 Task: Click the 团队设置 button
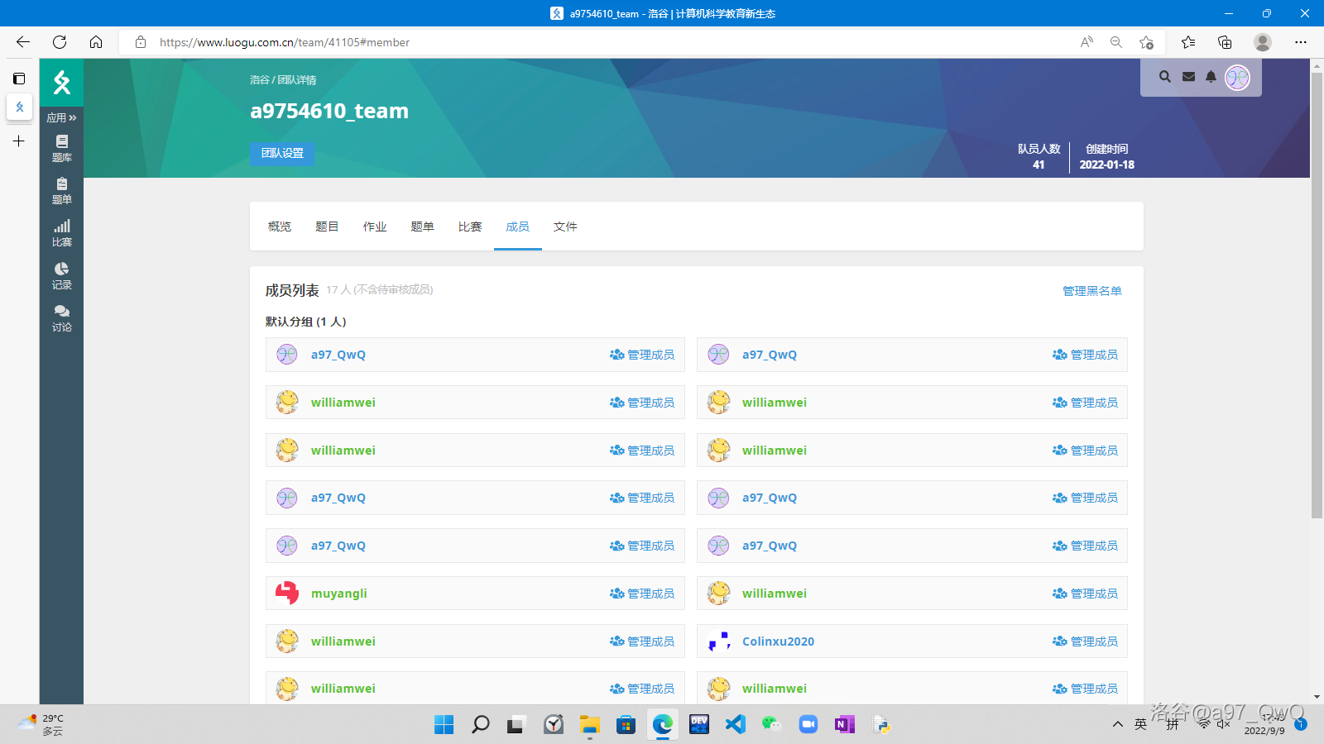tap(282, 153)
